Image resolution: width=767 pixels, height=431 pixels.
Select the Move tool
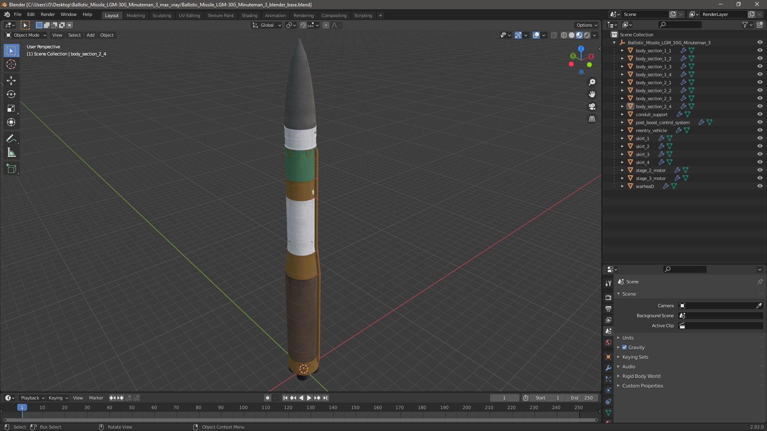tap(11, 81)
